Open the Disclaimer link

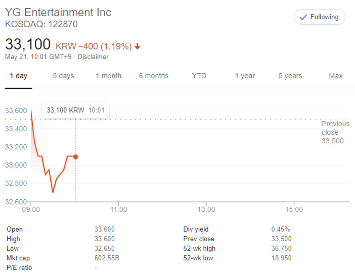(x=93, y=57)
